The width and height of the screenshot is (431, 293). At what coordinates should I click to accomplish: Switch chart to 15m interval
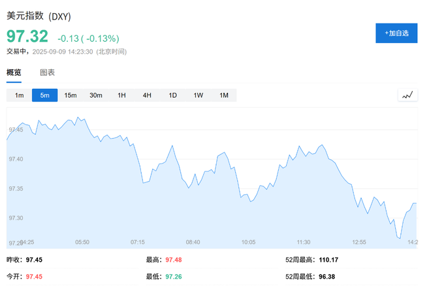tap(71, 95)
